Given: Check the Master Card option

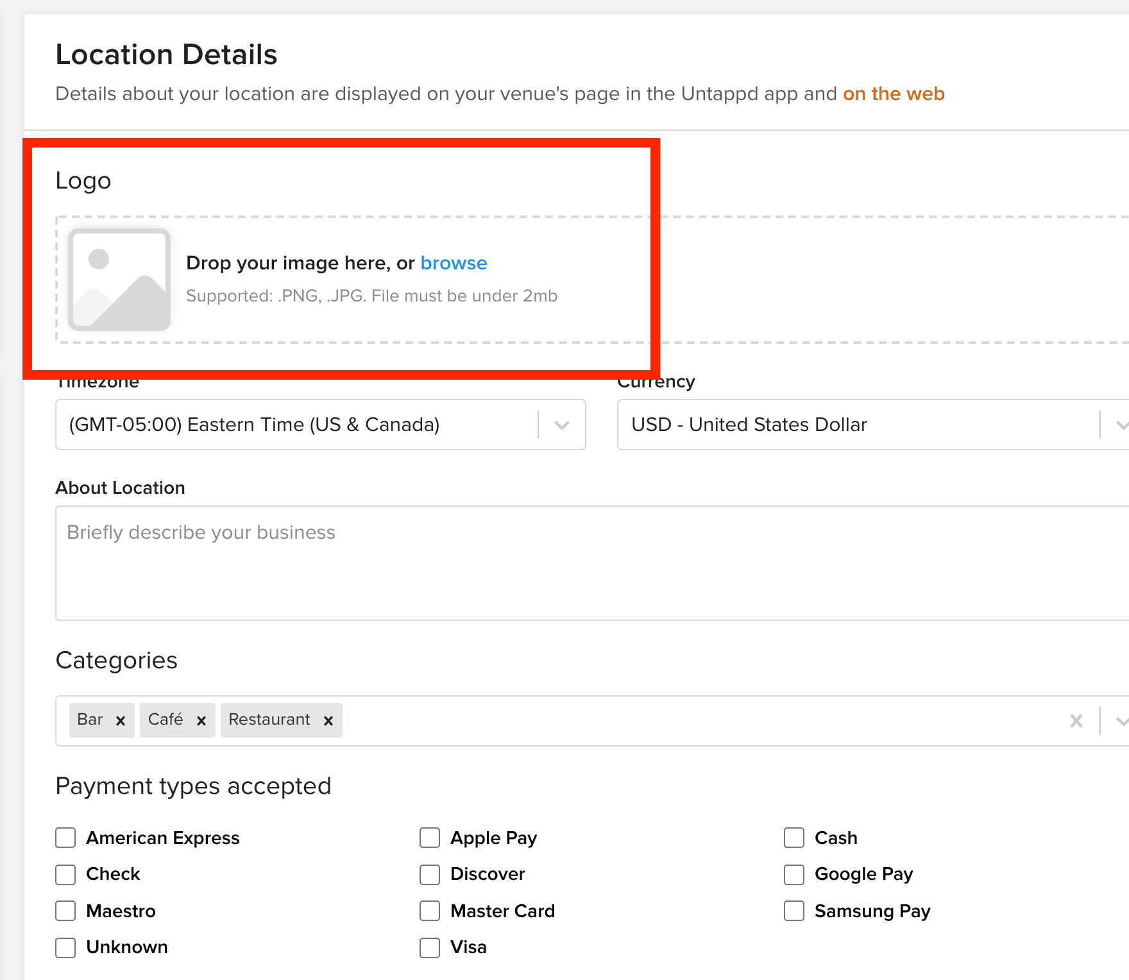Looking at the screenshot, I should [x=430, y=911].
